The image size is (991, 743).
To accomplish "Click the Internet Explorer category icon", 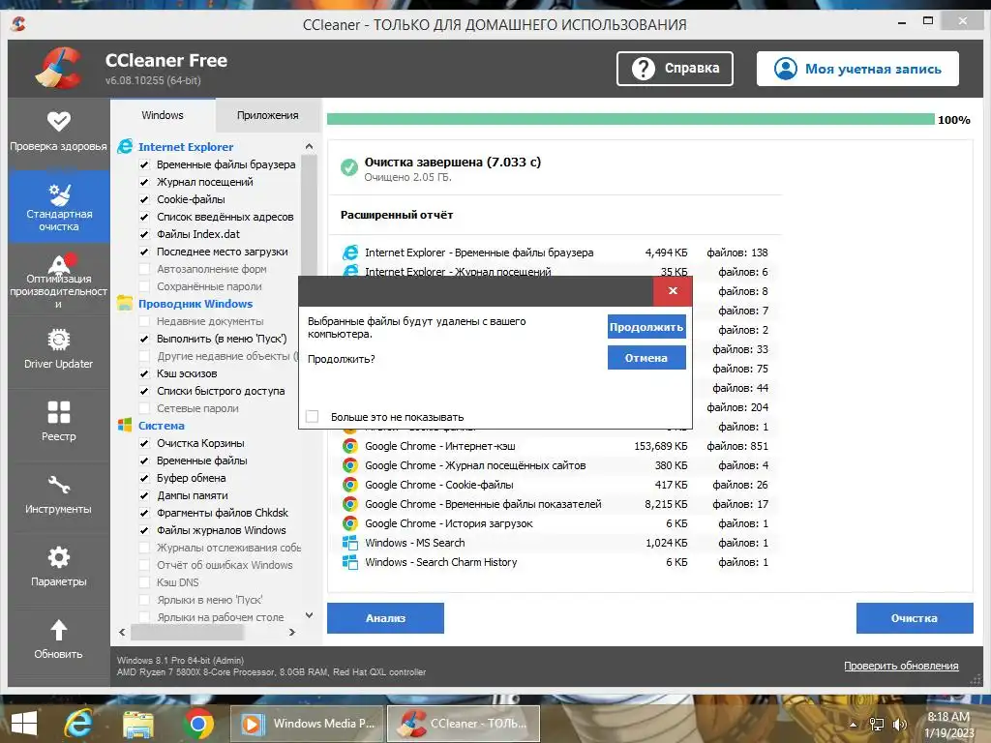I will (125, 147).
